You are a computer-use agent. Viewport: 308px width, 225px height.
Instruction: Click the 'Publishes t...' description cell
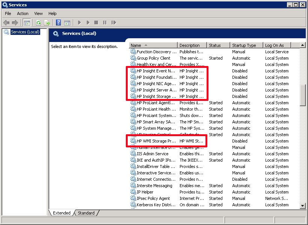(x=191, y=52)
